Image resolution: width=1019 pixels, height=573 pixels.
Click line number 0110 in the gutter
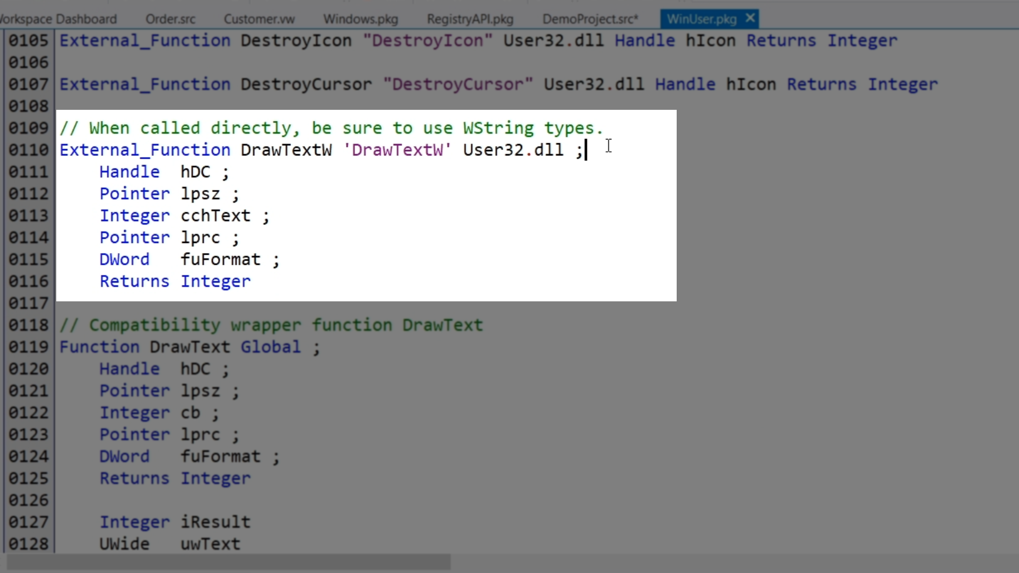[29, 150]
